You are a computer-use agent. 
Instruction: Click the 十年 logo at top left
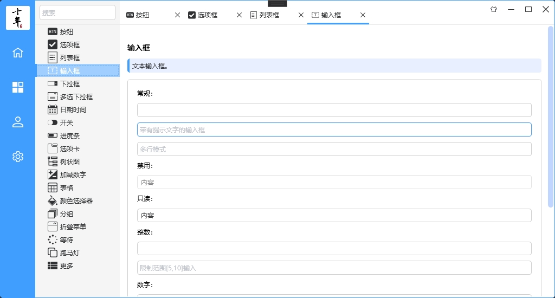point(18,18)
